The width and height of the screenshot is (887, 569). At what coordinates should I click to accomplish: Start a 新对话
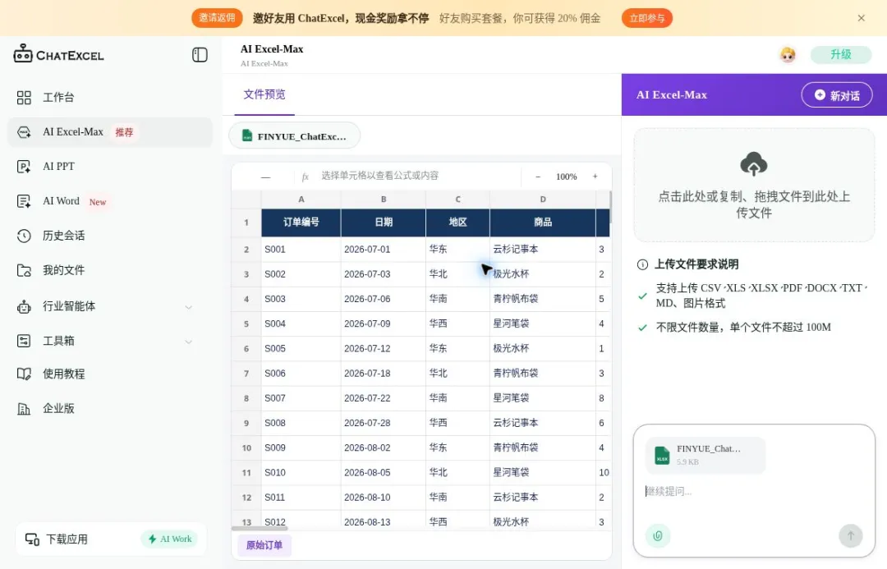pos(837,95)
